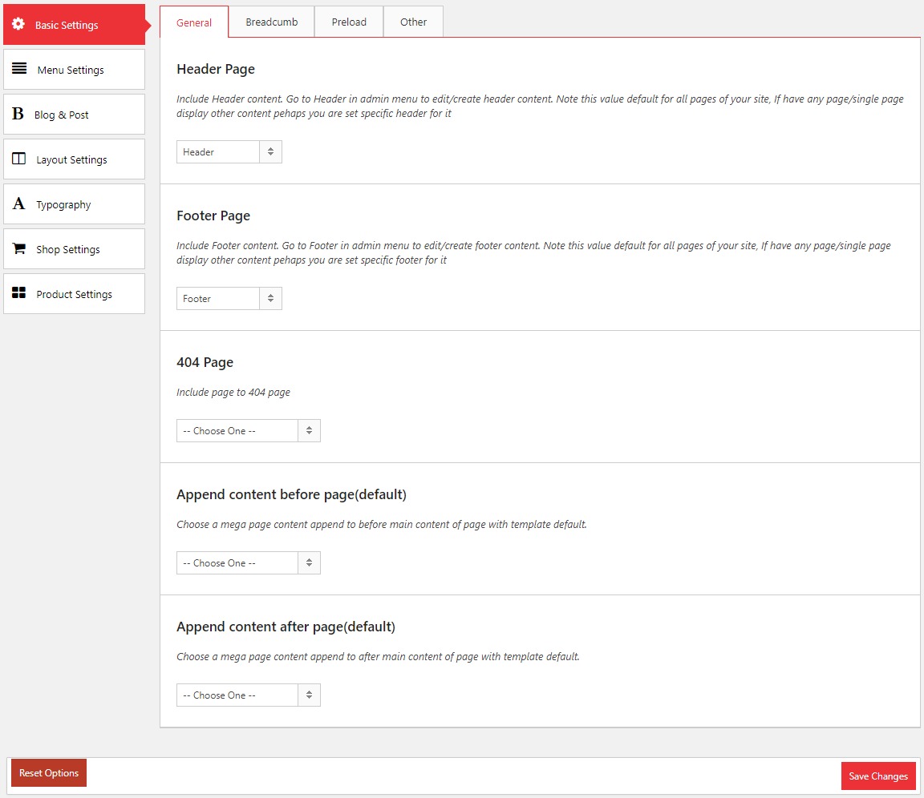924x798 pixels.
Task: Open the Other tab
Action: [x=413, y=22]
